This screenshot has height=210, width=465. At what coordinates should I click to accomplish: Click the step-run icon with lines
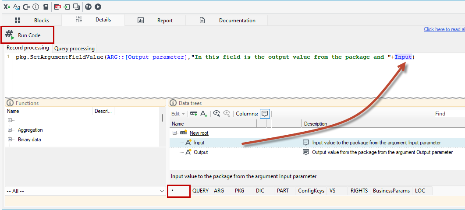(x=89, y=7)
